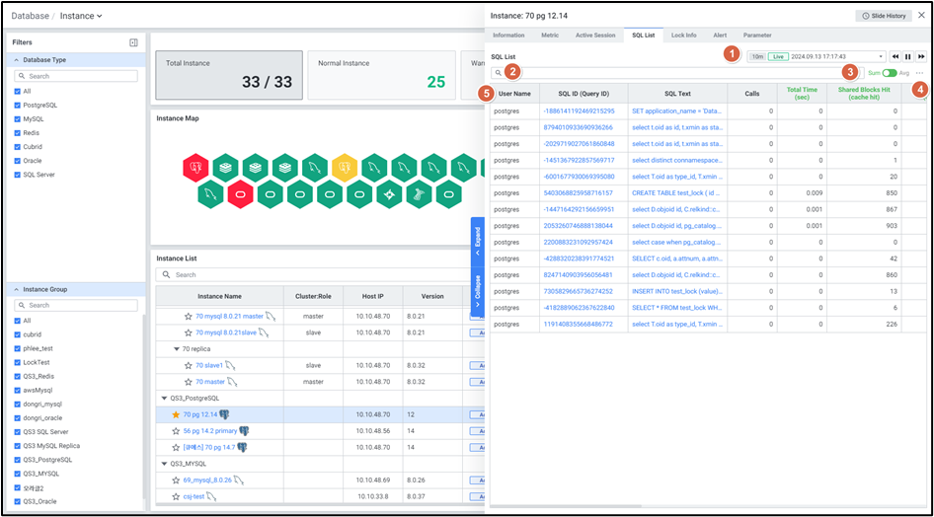Viewport: 934px width, 517px height.
Task: Collapse the Filters panel using its icon
Action: tap(133, 42)
